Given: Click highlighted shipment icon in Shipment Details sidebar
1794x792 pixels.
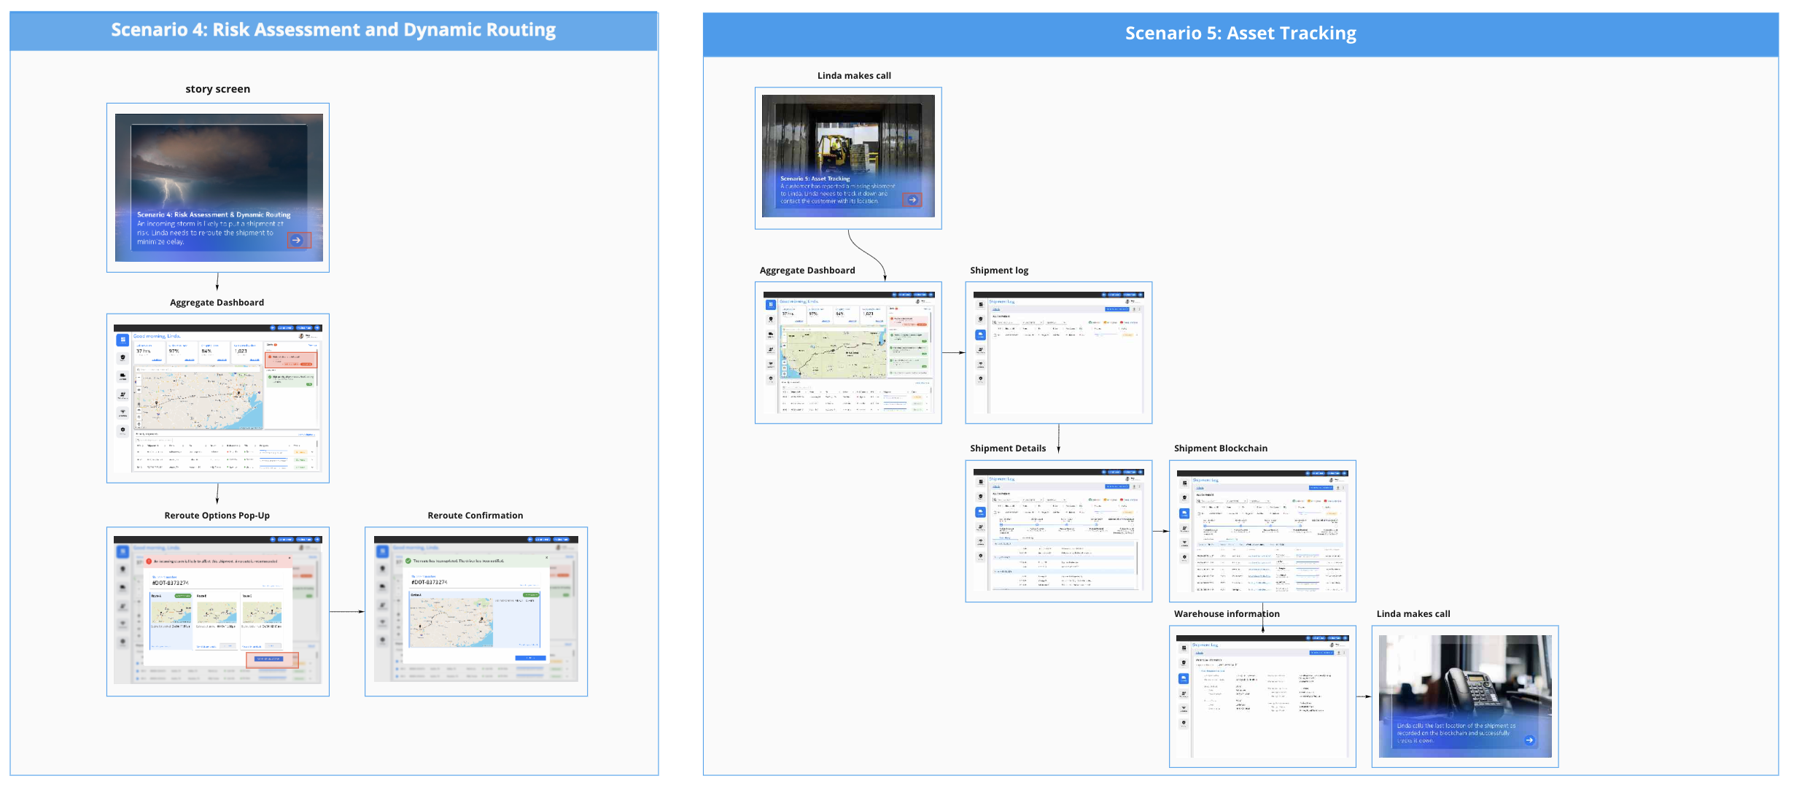Looking at the screenshot, I should (x=980, y=512).
